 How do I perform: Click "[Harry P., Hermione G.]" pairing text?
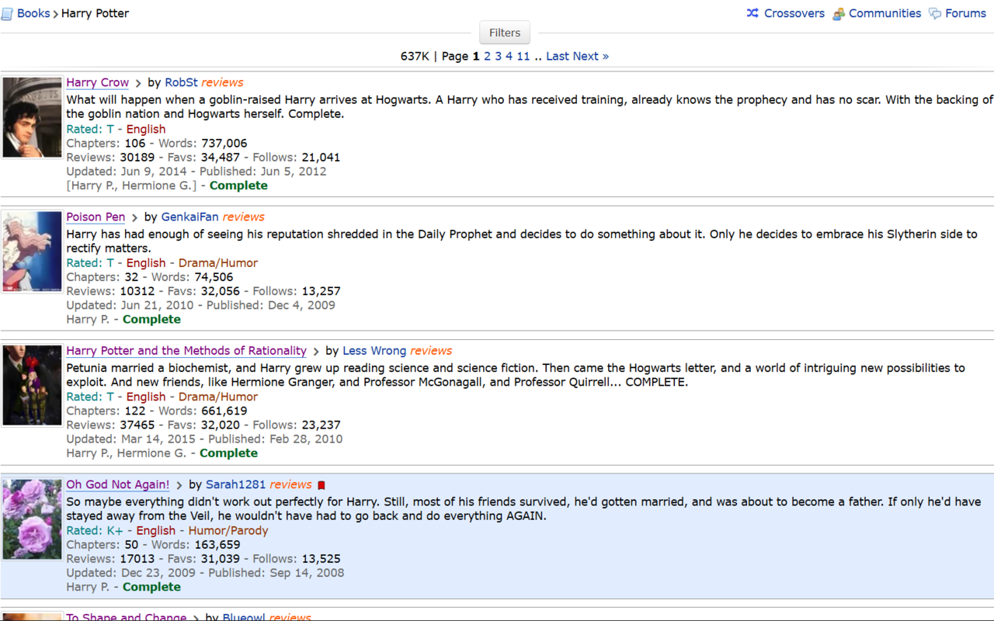click(131, 186)
